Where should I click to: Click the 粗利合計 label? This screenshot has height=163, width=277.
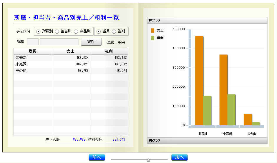tap(95, 140)
